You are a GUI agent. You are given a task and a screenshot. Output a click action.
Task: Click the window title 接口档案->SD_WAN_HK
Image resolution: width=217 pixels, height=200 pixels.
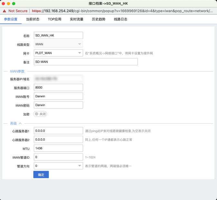coord(108,4)
